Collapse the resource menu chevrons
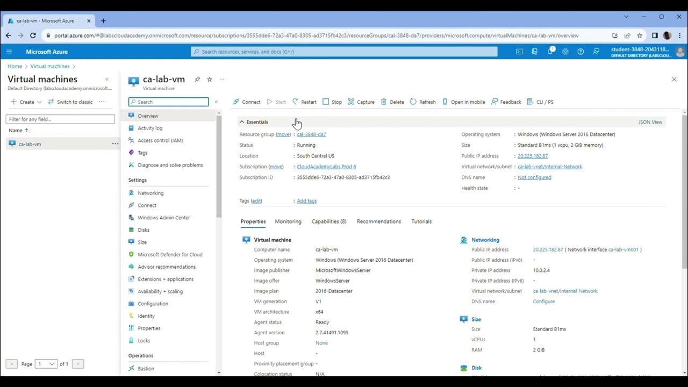The width and height of the screenshot is (688, 387). coord(216,102)
